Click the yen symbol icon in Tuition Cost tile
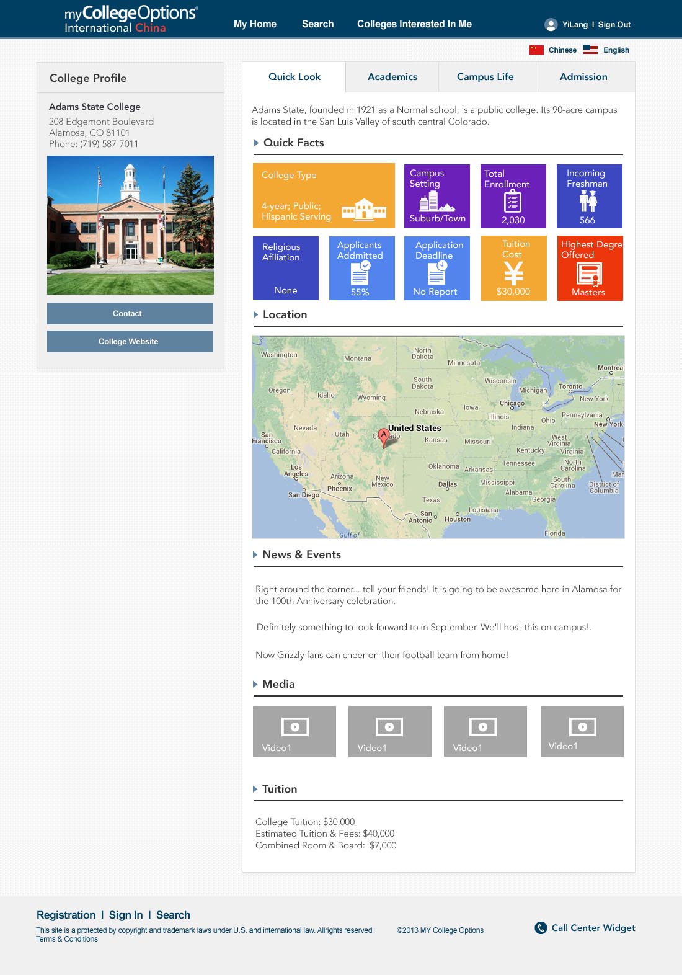Viewport: 682px width, 975px height. tap(513, 272)
